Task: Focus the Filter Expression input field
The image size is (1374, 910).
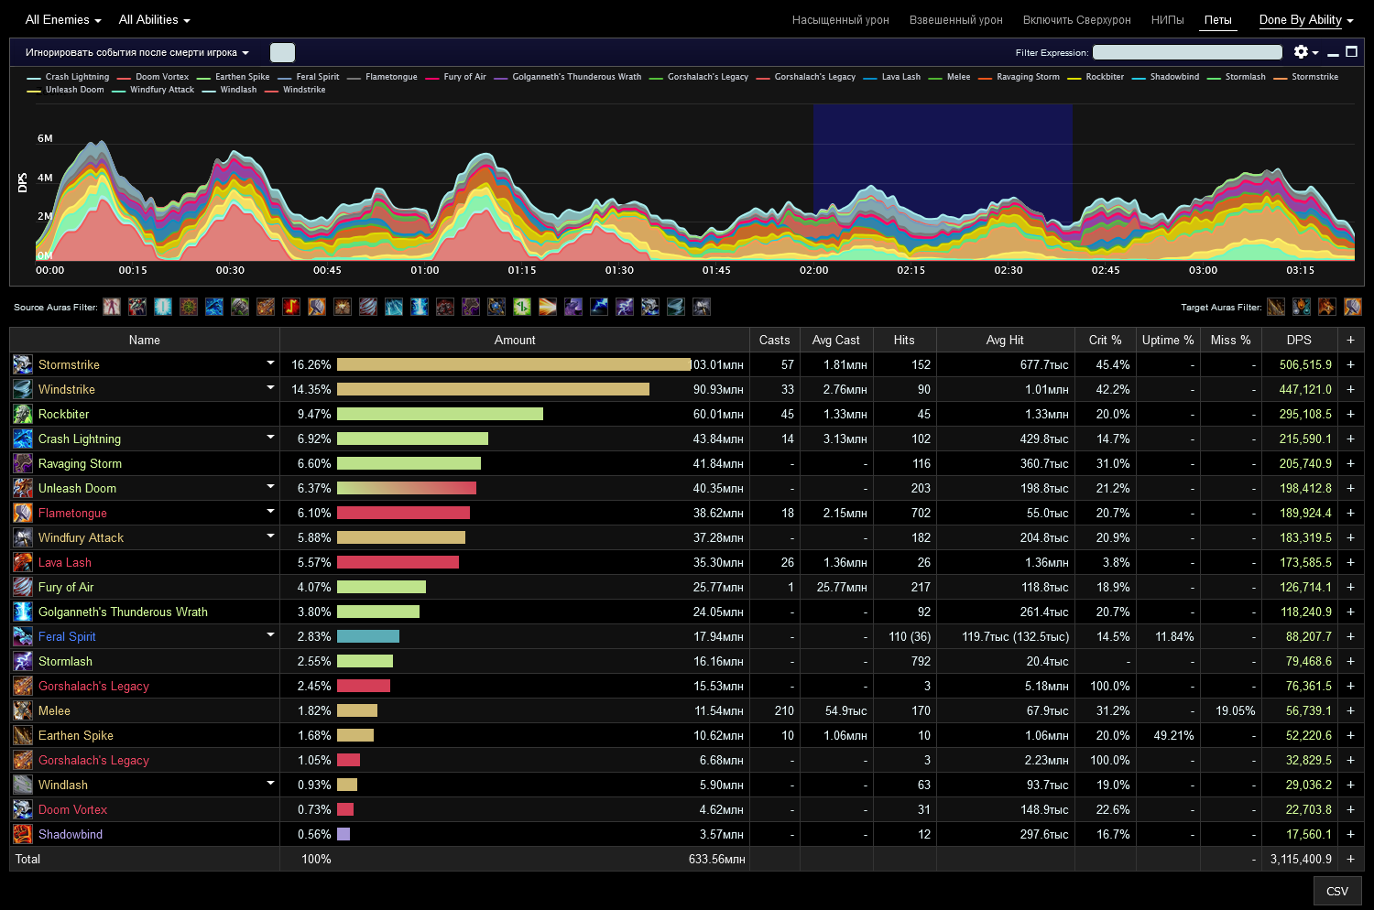Action: click(1187, 52)
